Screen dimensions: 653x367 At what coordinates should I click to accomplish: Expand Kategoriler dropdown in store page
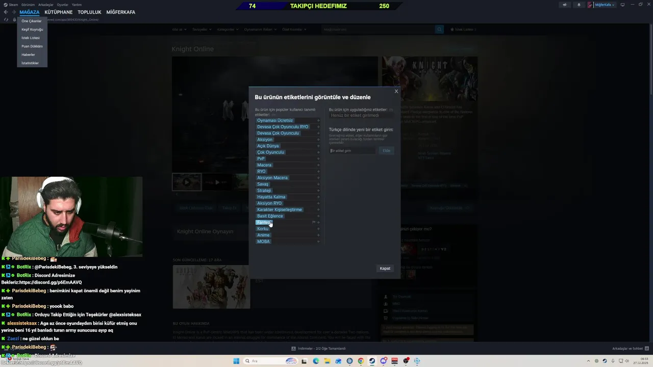tap(228, 30)
